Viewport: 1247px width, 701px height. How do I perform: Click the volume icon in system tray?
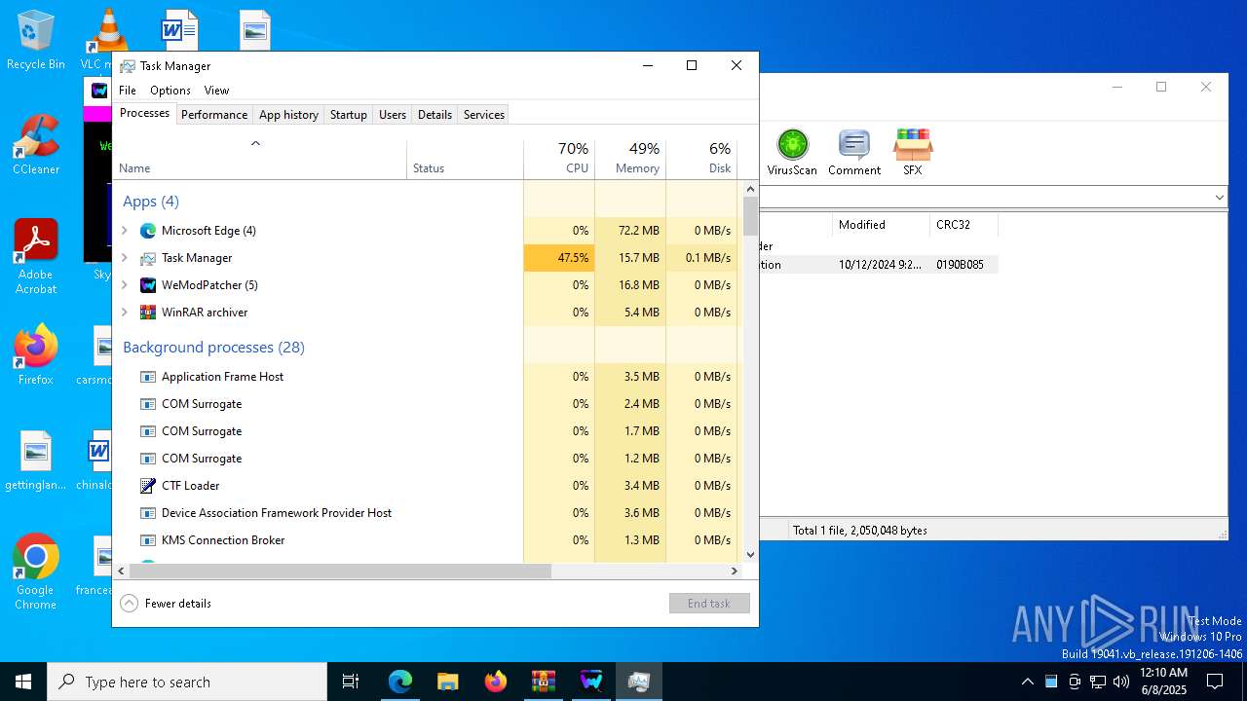coord(1121,682)
